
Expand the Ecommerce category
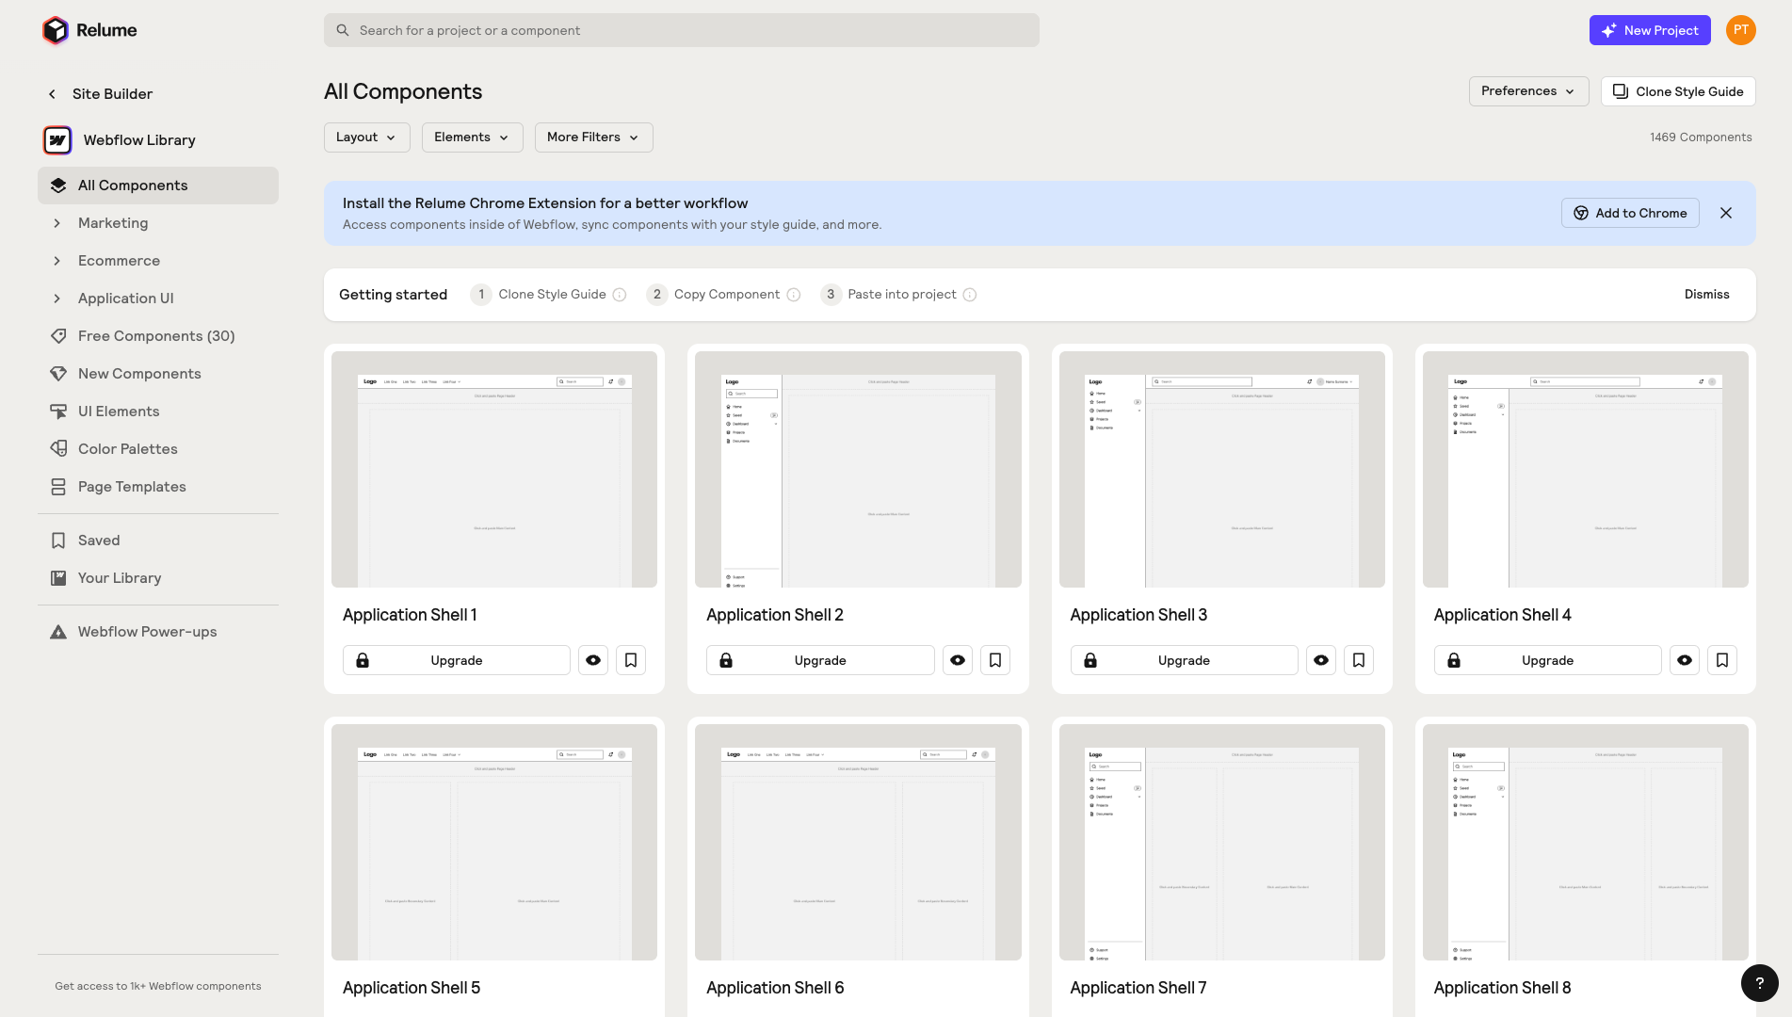click(x=57, y=261)
